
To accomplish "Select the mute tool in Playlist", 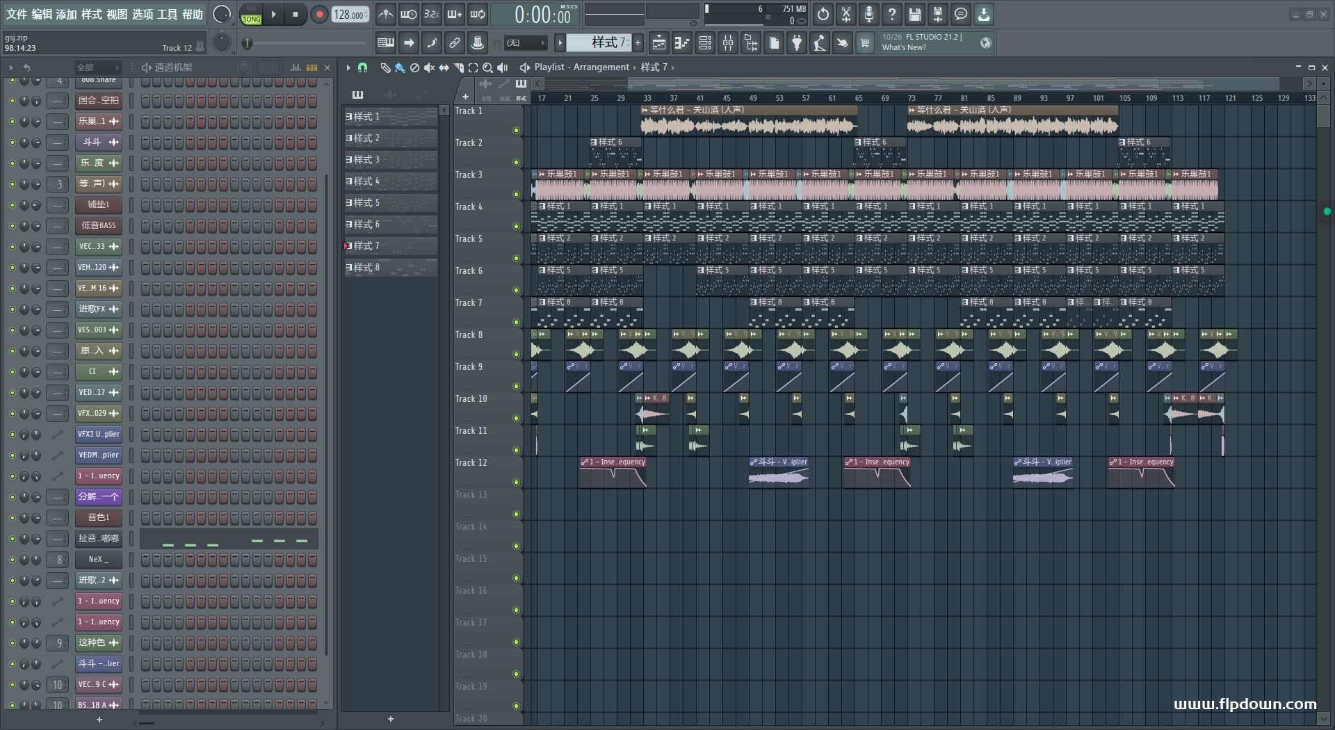I will [429, 67].
